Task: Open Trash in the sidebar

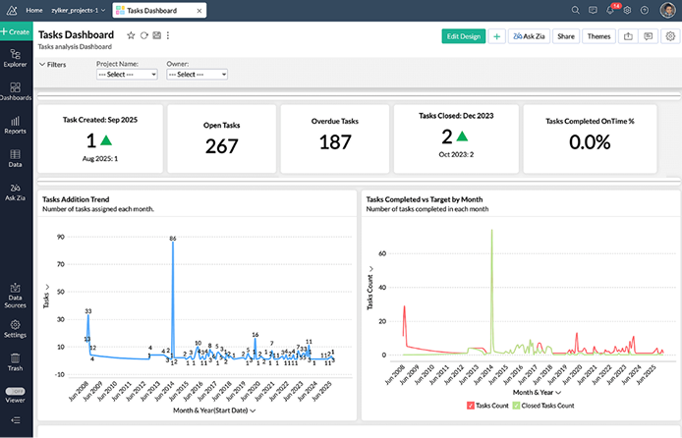Action: click(16, 361)
